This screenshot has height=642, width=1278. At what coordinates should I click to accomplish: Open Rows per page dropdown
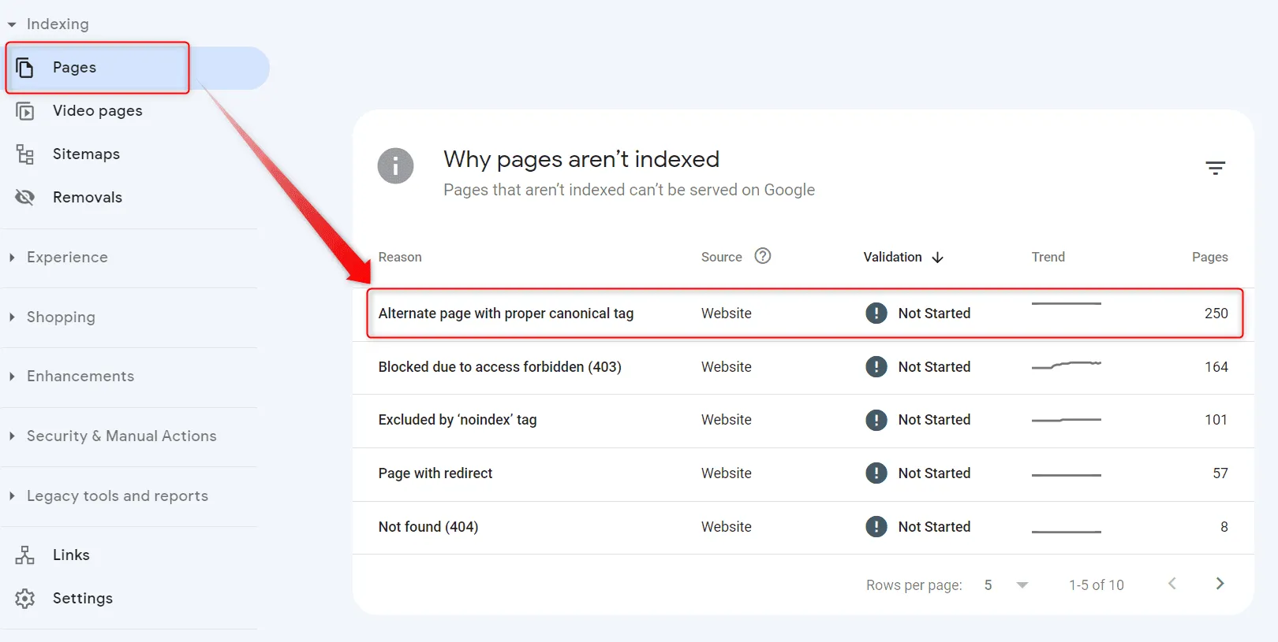point(1006,585)
